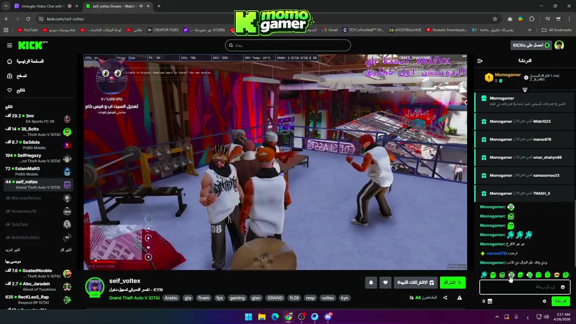Select the fivem tag
This screenshot has width=576, height=324.
[x=203, y=298]
